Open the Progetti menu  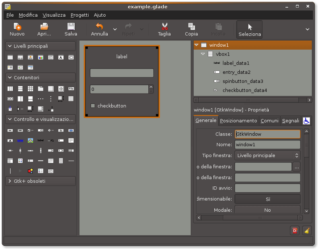pos(79,15)
